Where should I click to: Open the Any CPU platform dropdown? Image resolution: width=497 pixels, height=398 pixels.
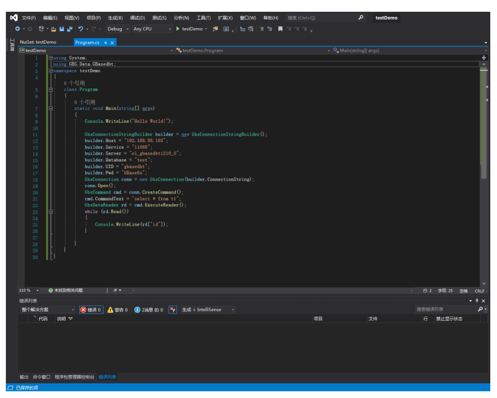tap(152, 29)
